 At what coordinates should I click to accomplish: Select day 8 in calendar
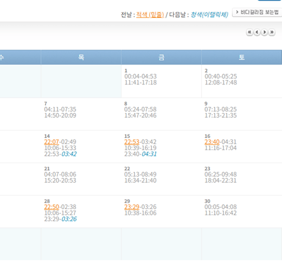point(126,104)
